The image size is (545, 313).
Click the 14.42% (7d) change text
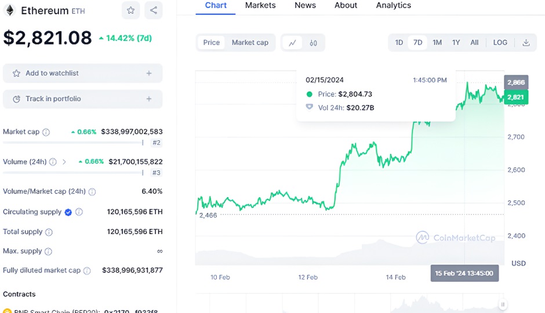tap(125, 38)
